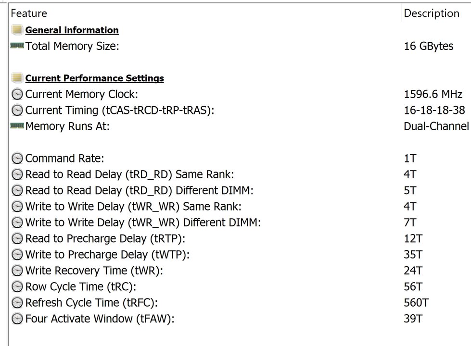Select the Current Performance Settings heading
This screenshot has height=346, width=471.
(x=95, y=78)
